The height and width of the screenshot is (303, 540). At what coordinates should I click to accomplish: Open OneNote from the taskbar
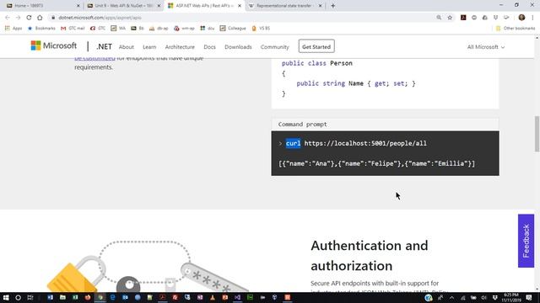200,297
